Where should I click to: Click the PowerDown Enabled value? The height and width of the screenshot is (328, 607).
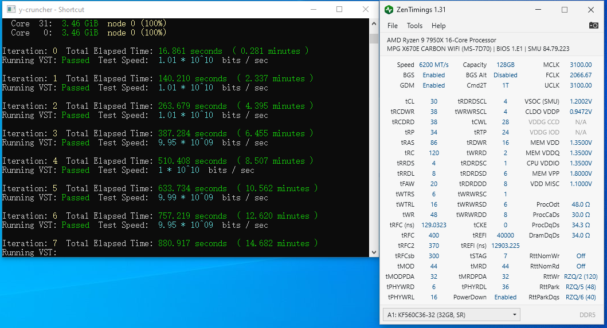pyautogui.click(x=505, y=297)
